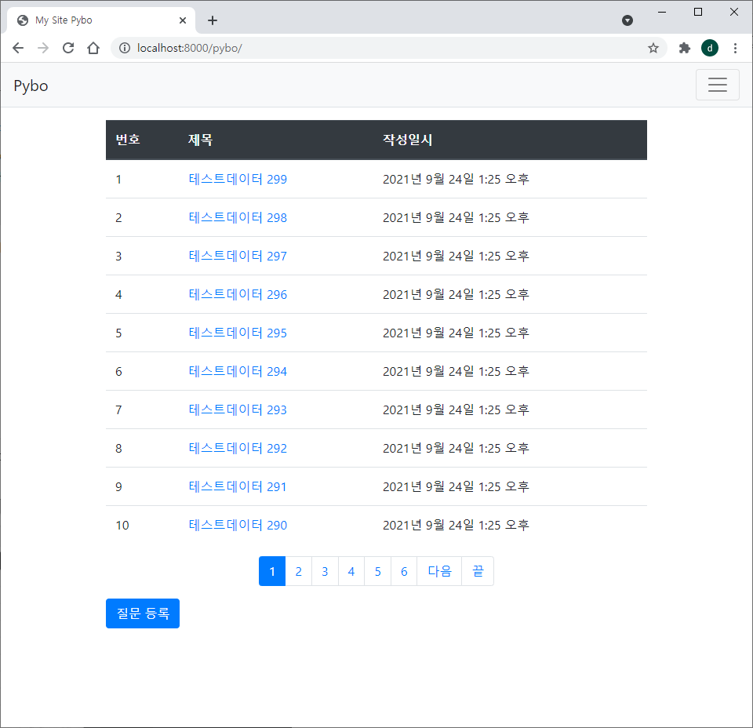Reload the page with refresh icon
Image resolution: width=753 pixels, height=728 pixels.
point(68,48)
